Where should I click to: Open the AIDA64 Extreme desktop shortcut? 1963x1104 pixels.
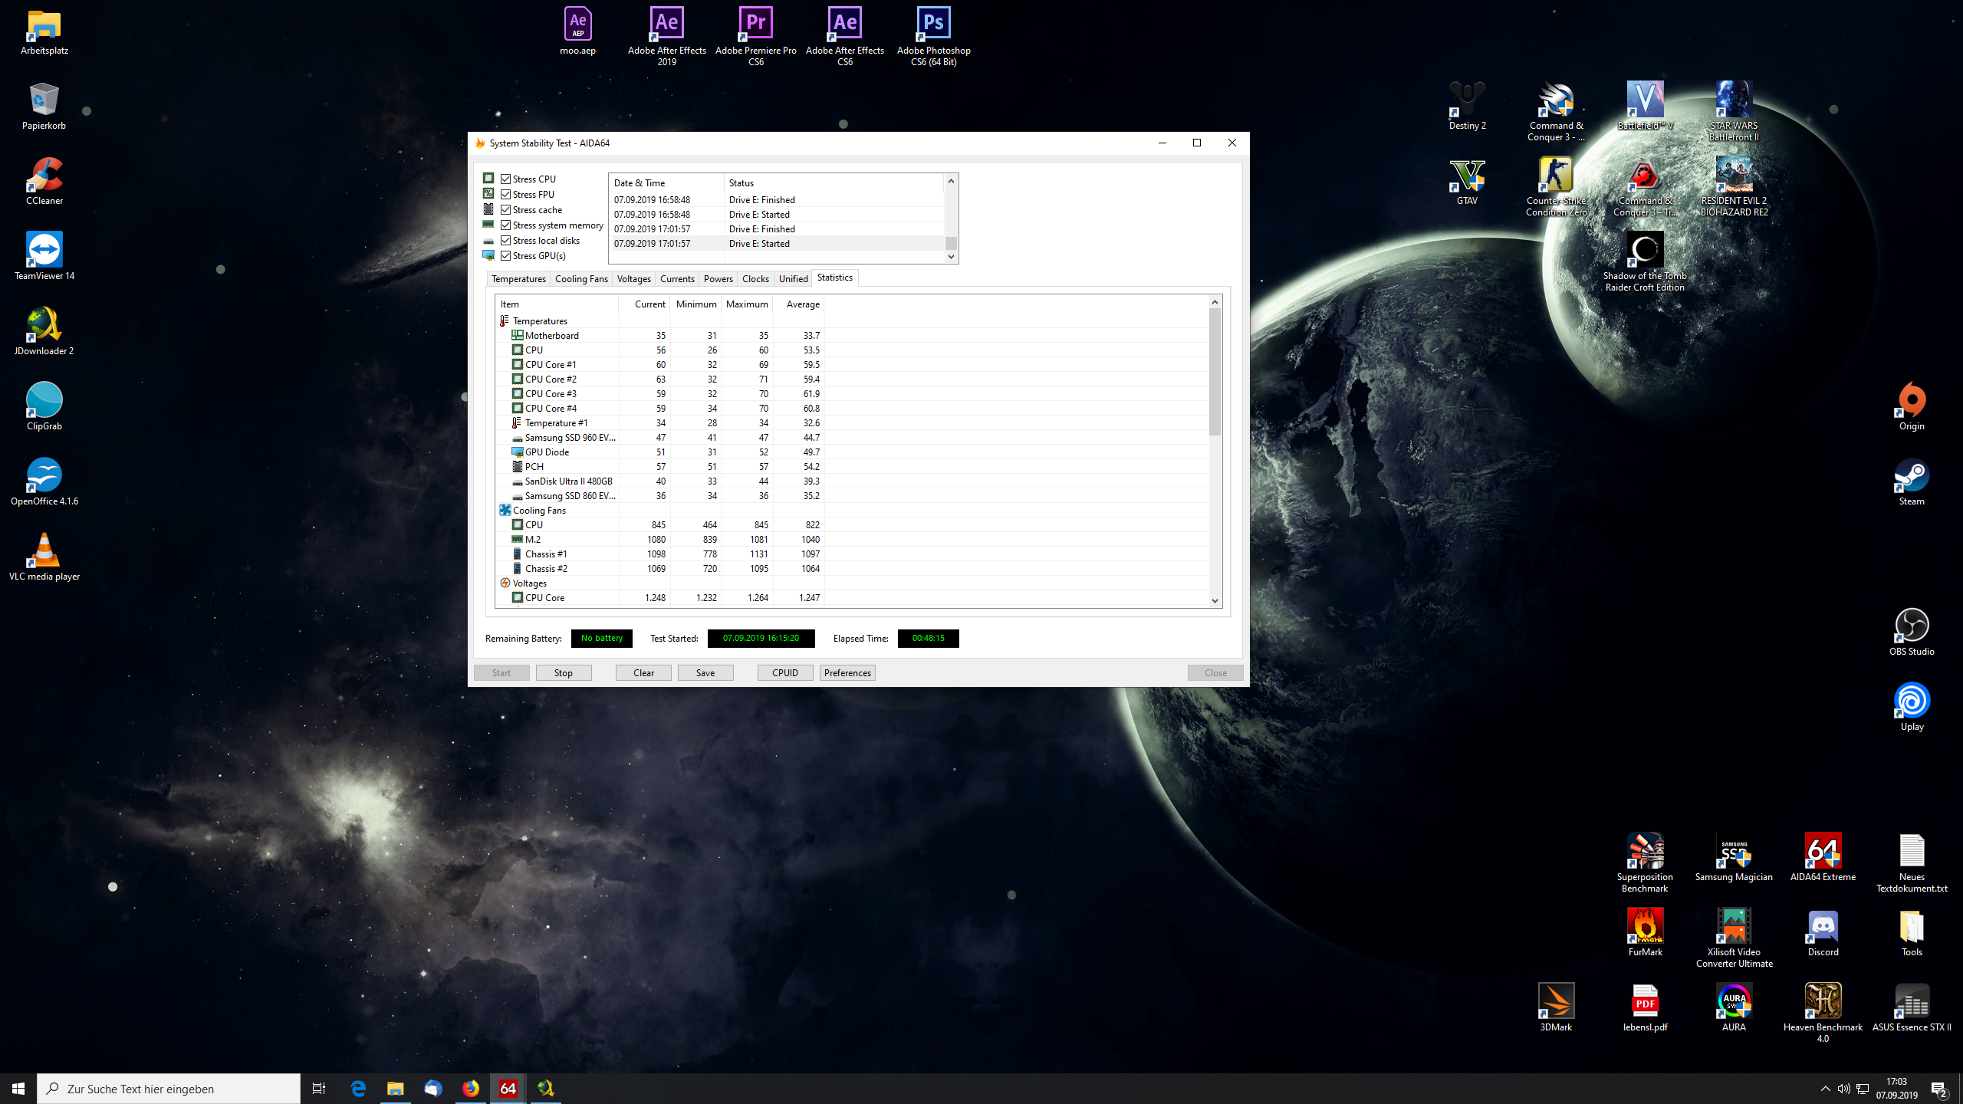tap(1823, 851)
